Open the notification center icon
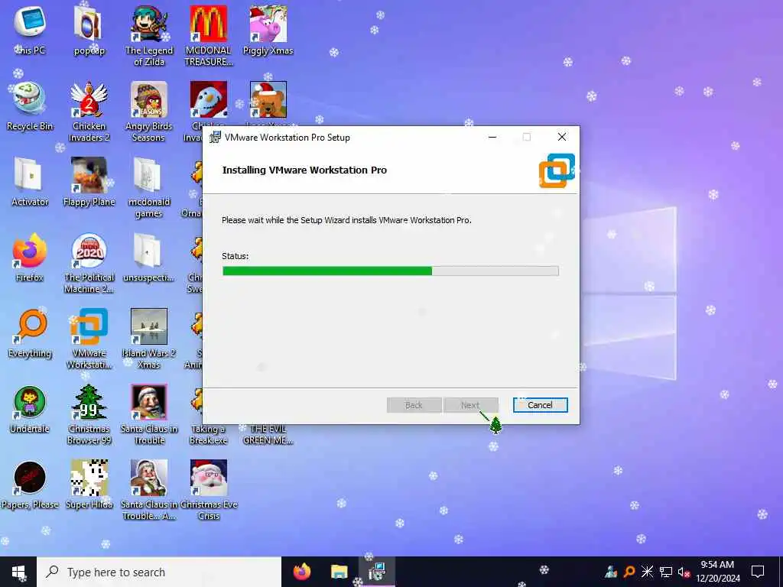The image size is (783, 587). coord(758,572)
